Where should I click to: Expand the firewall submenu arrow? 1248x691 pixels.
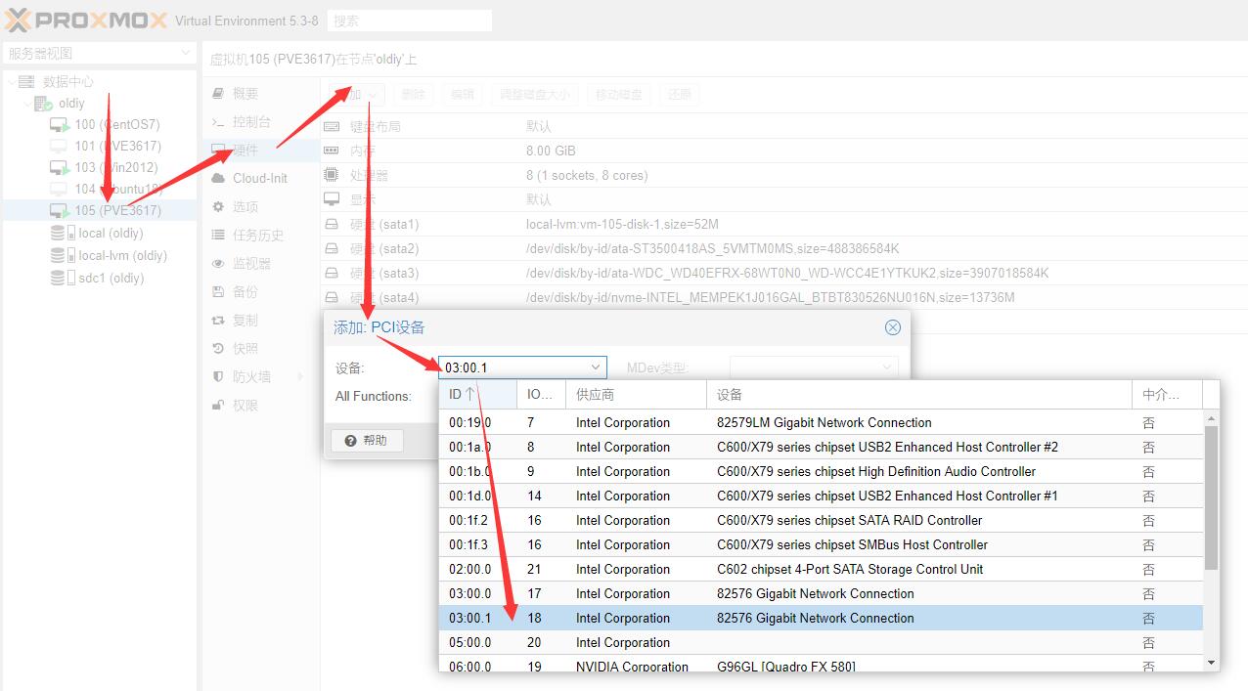(300, 377)
